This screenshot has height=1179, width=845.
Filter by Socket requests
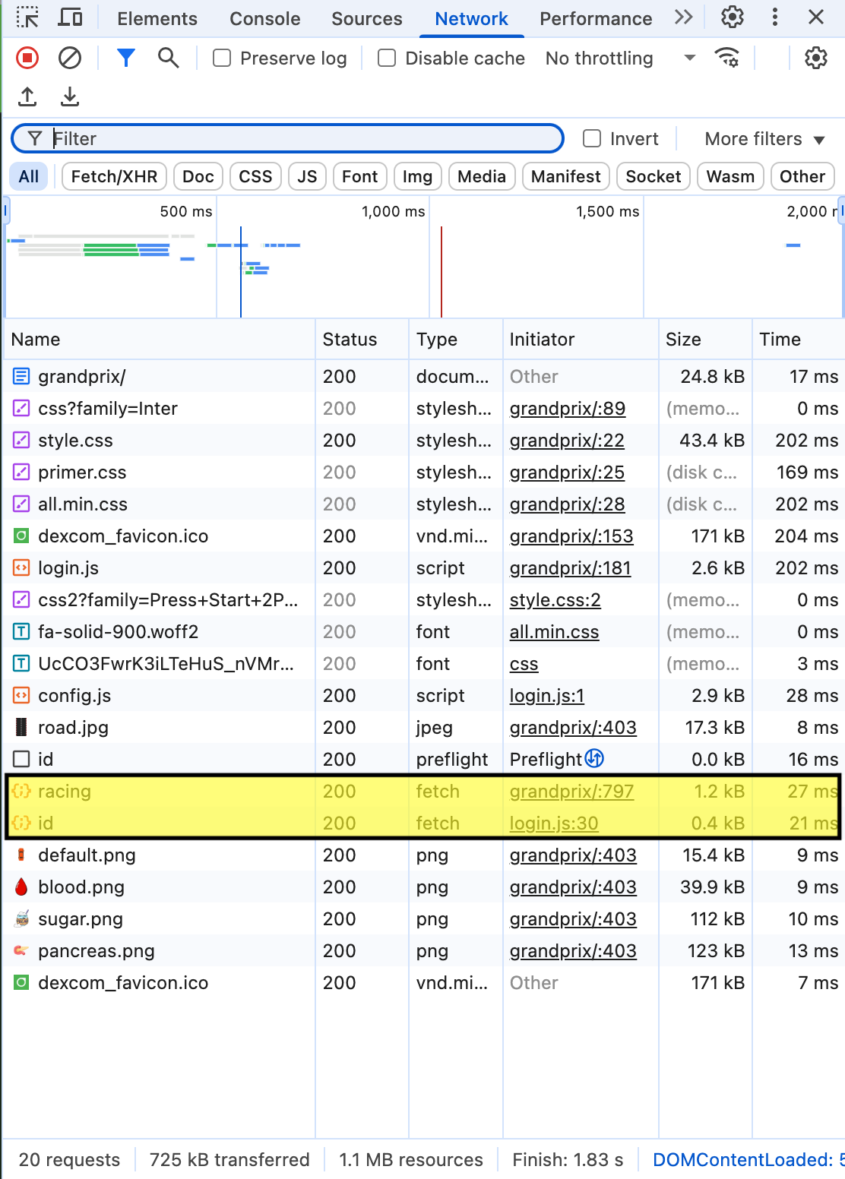(654, 176)
